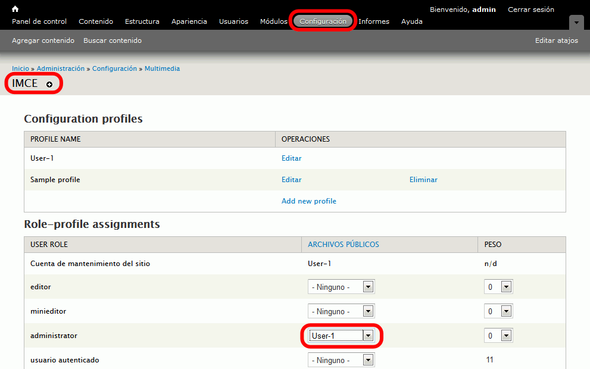Image resolution: width=590 pixels, height=369 pixels.
Task: Open the editor role profile dropdown
Action: 341,287
